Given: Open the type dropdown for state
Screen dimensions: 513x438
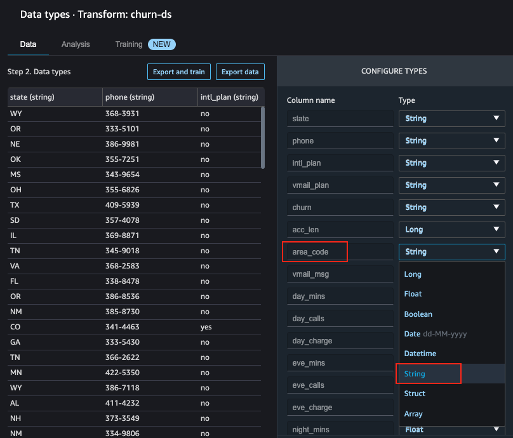Looking at the screenshot, I should [x=452, y=119].
